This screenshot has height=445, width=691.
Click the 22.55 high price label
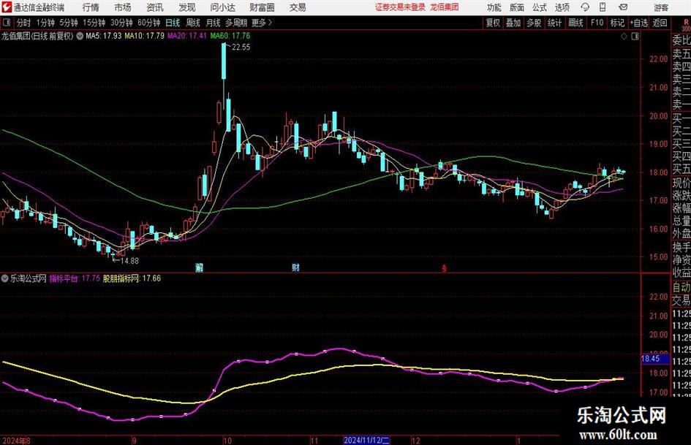coord(241,47)
